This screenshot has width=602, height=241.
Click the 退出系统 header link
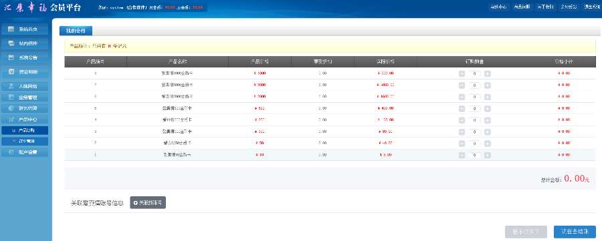coord(592,7)
